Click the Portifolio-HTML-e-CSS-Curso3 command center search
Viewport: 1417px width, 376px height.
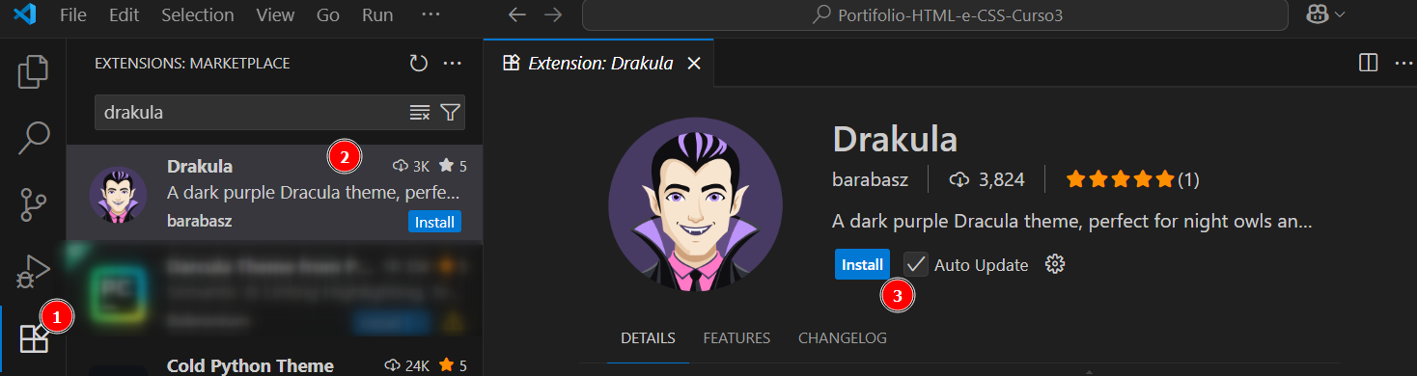(935, 15)
